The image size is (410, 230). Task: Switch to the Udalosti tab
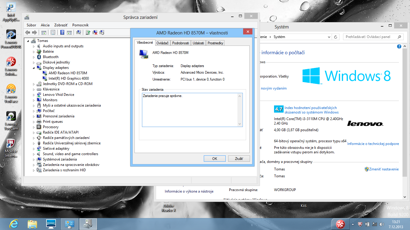point(198,43)
